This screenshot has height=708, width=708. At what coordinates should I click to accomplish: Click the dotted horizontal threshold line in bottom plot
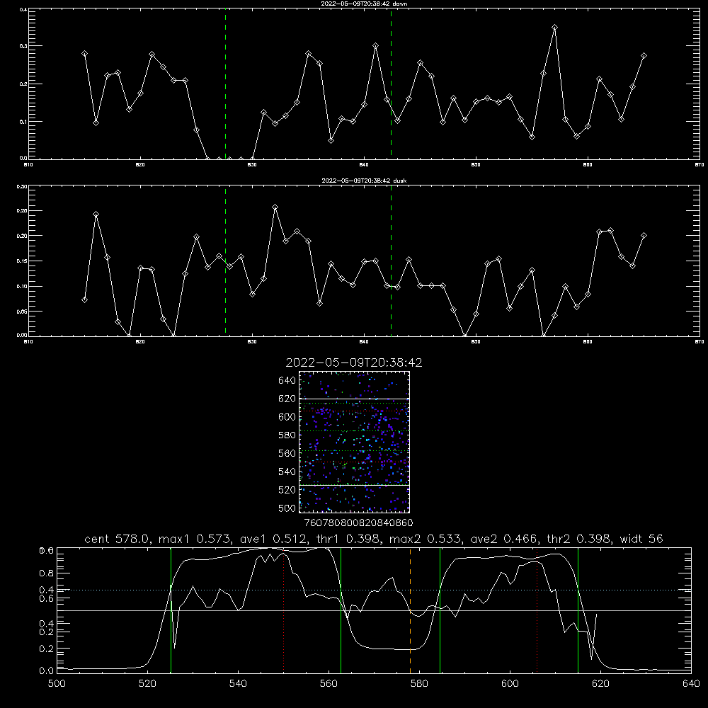tap(374, 590)
